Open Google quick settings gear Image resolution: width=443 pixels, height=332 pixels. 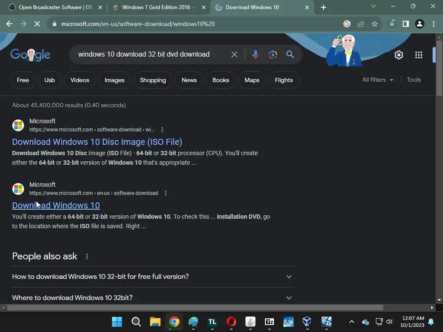tap(398, 55)
